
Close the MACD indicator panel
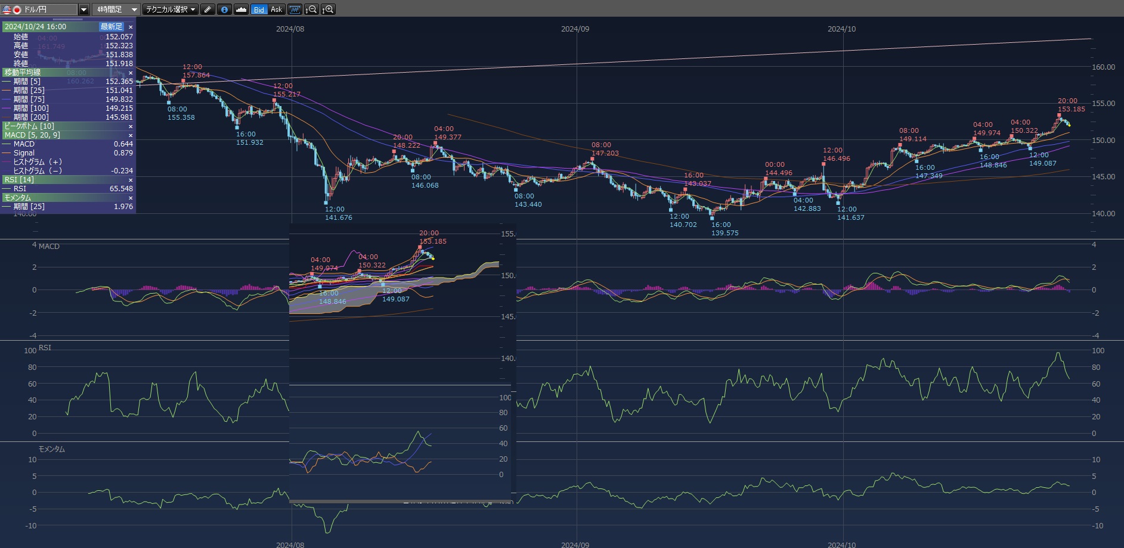[x=131, y=135]
